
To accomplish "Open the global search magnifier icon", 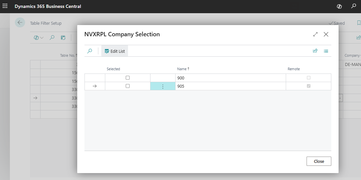I will (353, 6).
